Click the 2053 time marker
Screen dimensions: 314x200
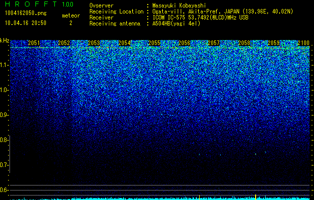pos(94,43)
